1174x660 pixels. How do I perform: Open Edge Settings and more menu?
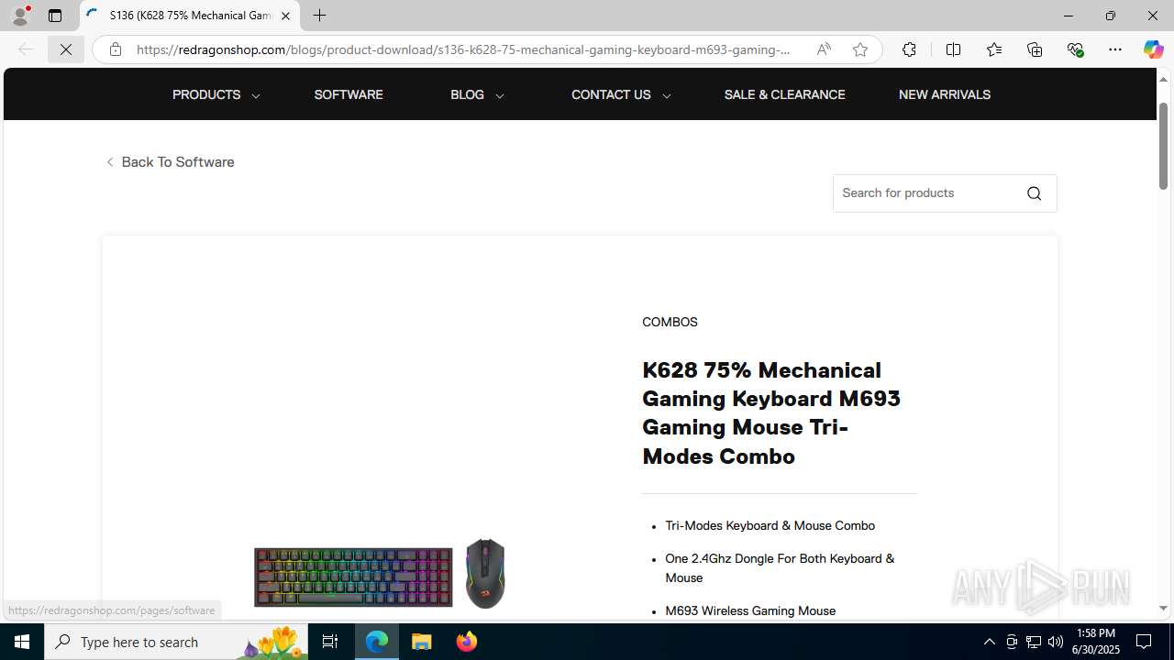click(1115, 49)
